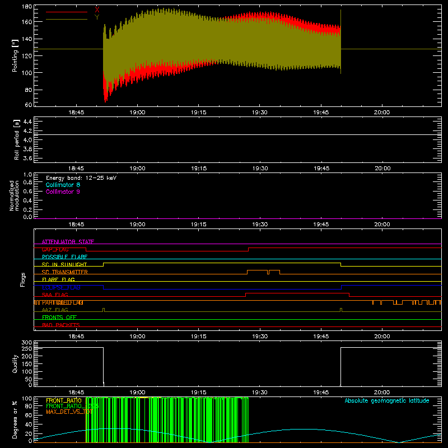
Task: Select the 'Pointing' axis label
Action: coord(15,55)
